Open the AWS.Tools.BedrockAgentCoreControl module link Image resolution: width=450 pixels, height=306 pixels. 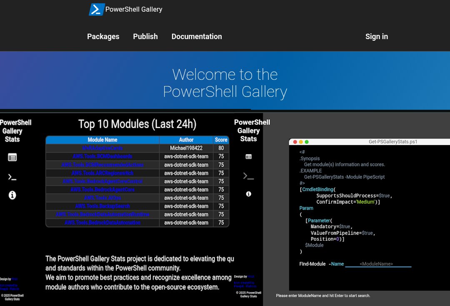coord(102,181)
